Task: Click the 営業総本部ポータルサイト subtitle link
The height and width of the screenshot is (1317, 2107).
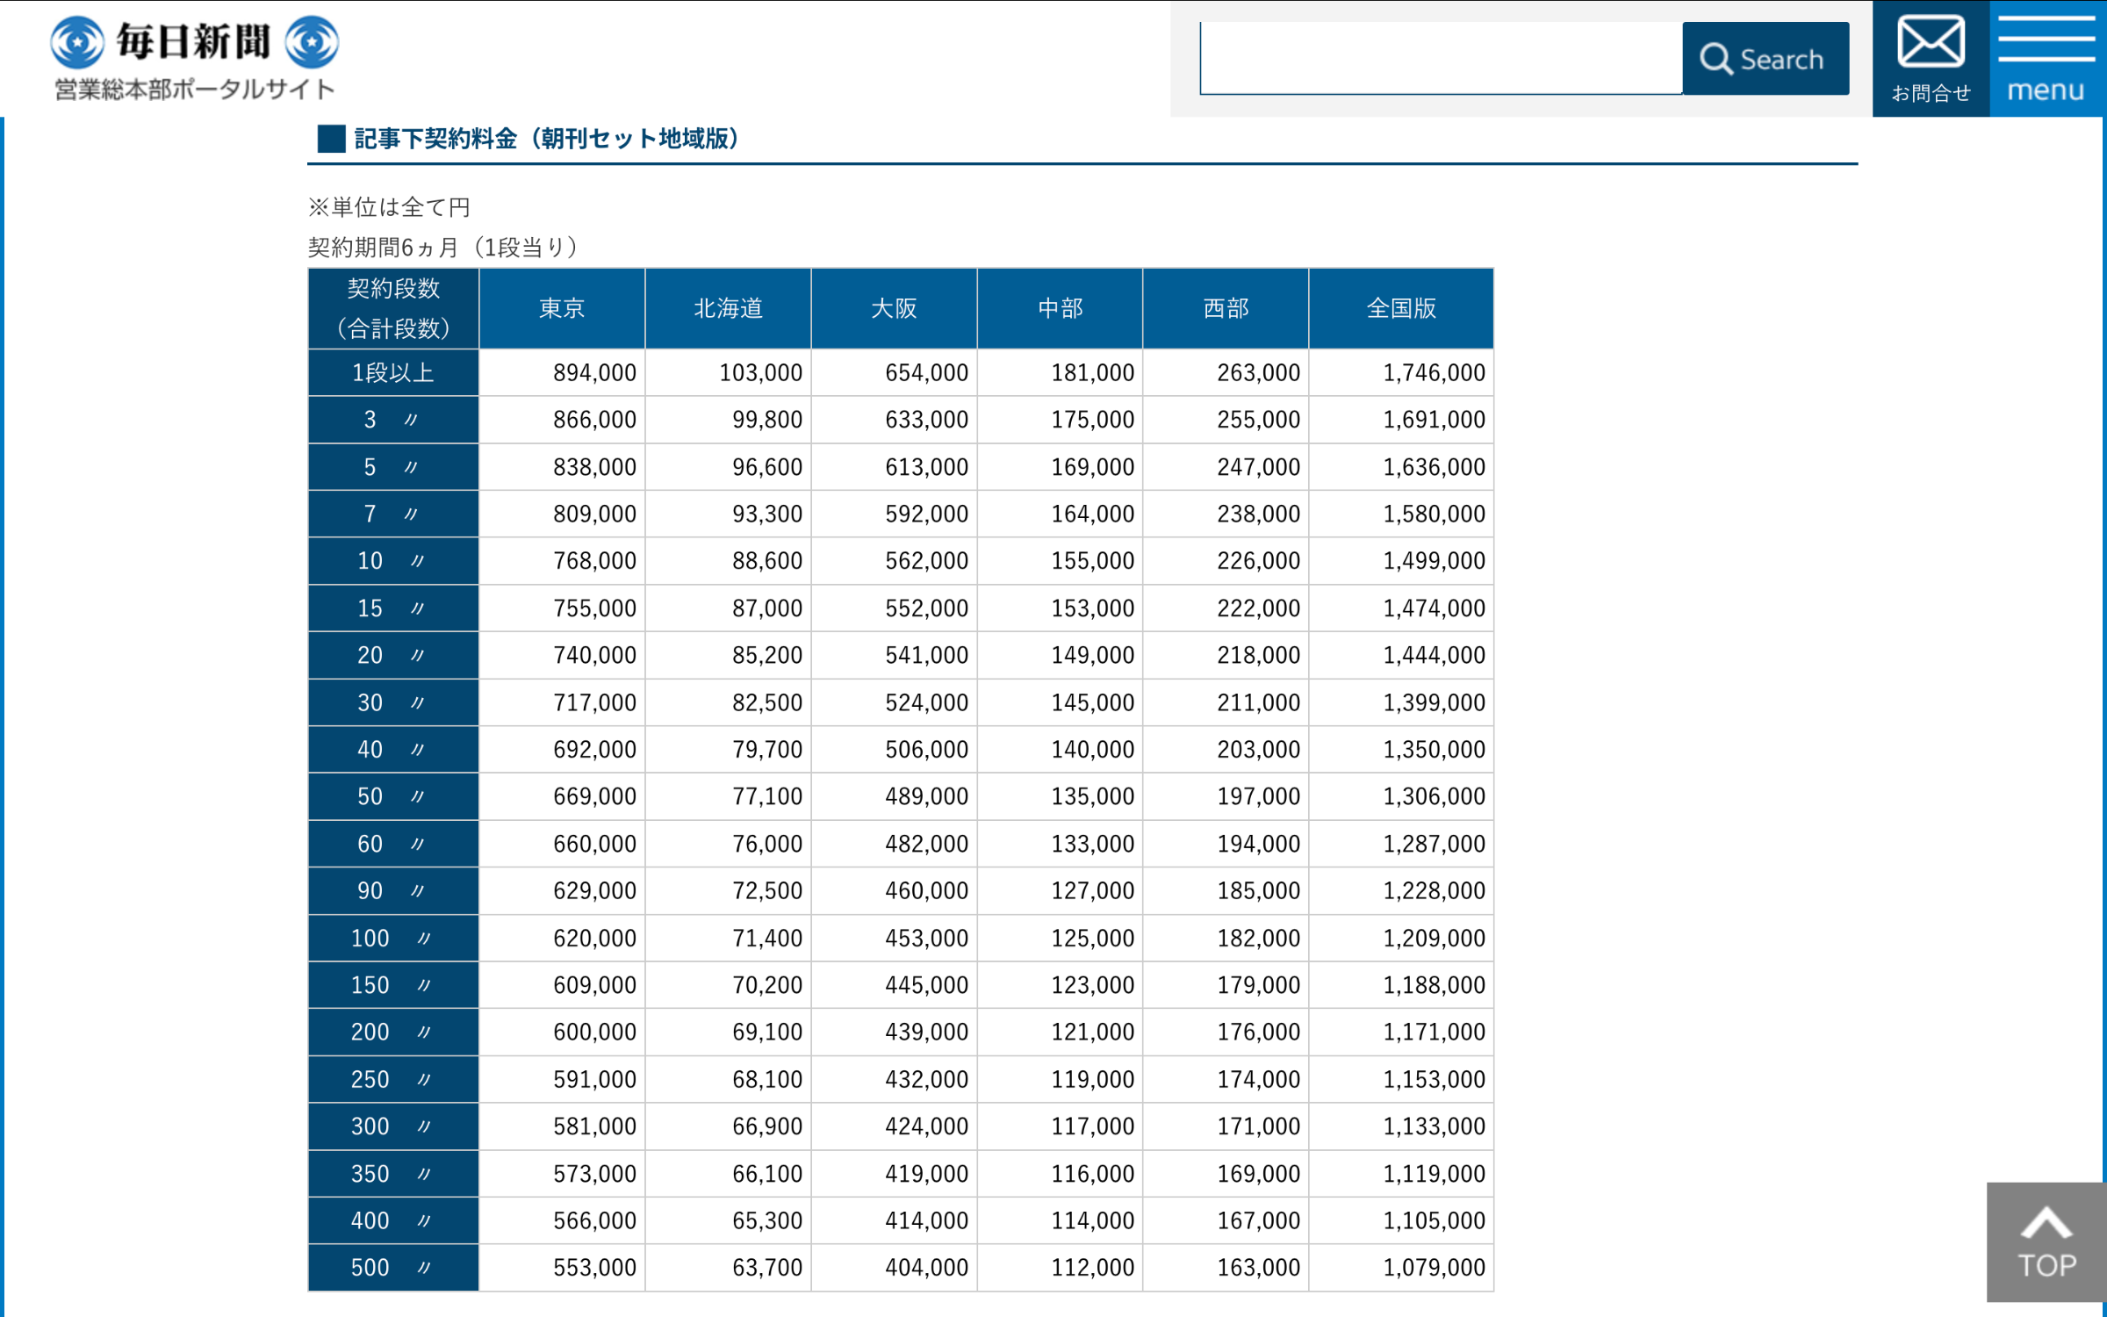Action: coord(194,90)
